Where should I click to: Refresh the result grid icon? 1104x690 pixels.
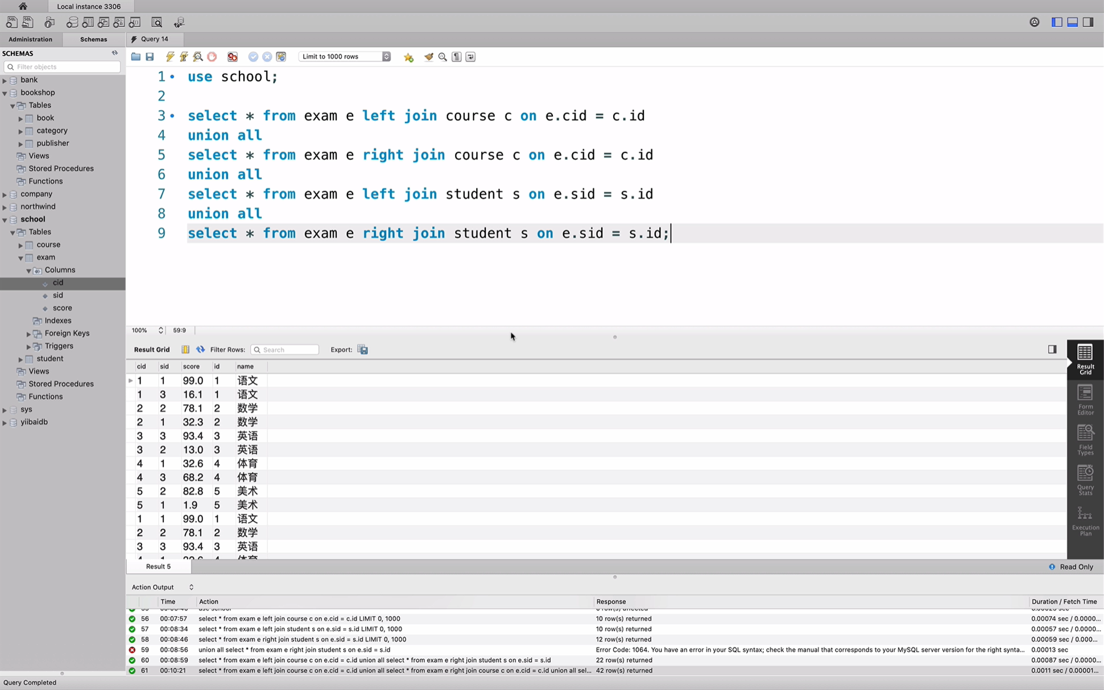[x=200, y=349]
